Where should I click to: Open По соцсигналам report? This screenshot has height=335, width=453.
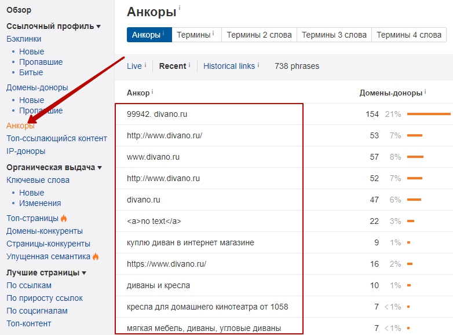point(37,311)
